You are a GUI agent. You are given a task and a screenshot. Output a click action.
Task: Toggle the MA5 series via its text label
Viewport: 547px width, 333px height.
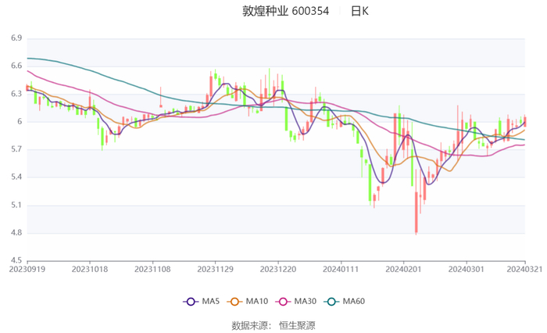[x=211, y=301]
